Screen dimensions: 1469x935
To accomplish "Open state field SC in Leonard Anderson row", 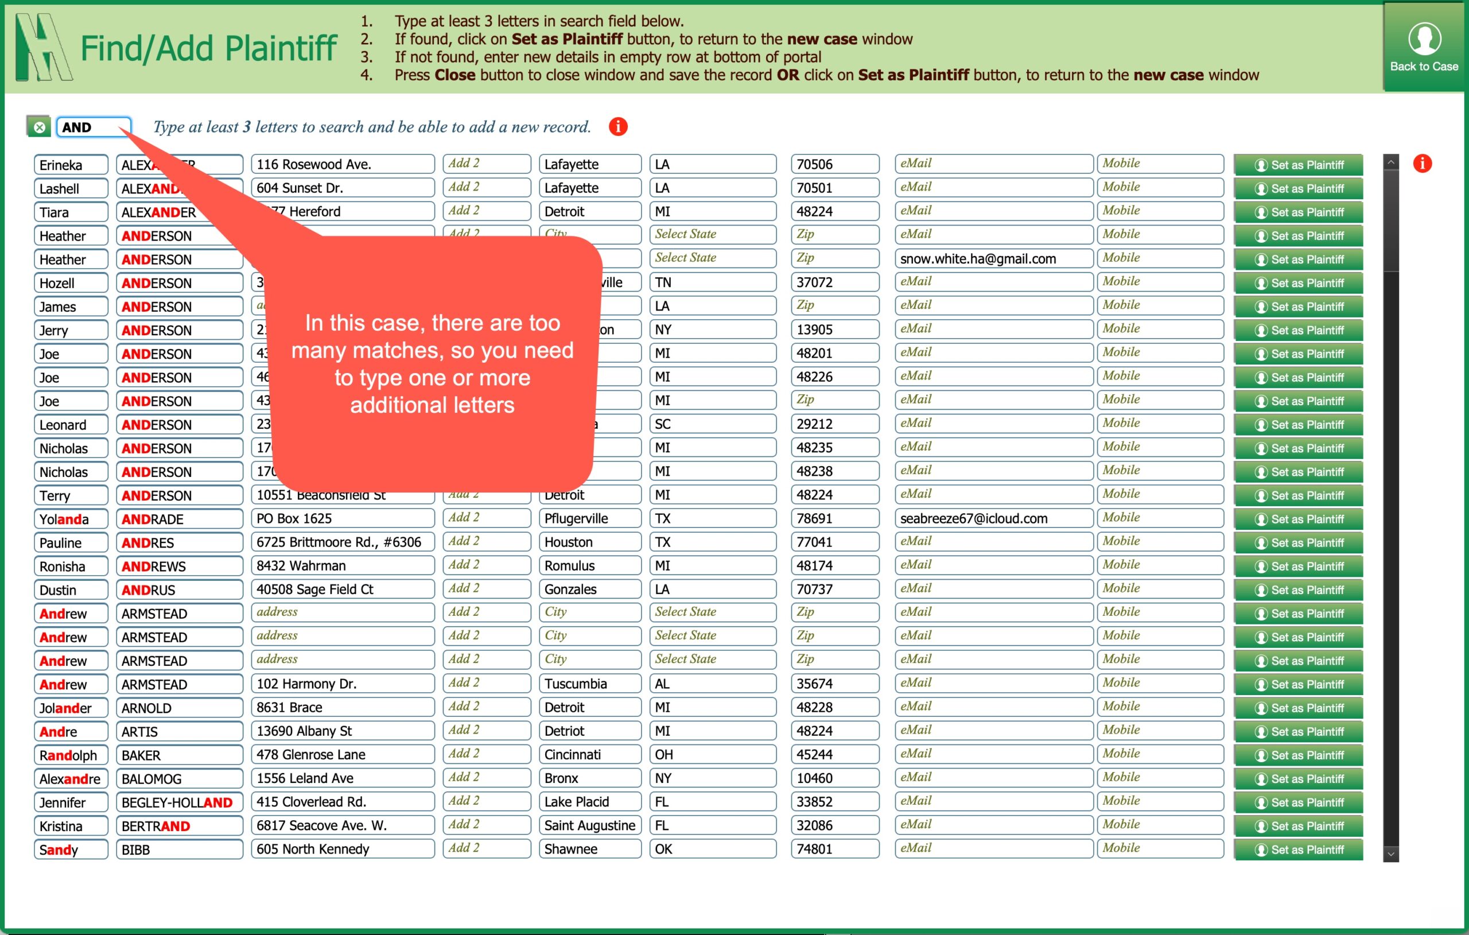I will pyautogui.click(x=713, y=424).
